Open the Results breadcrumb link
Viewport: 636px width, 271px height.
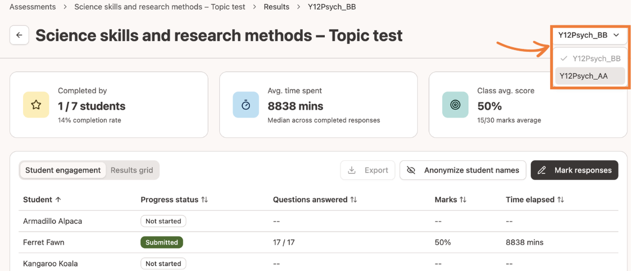pyautogui.click(x=276, y=7)
